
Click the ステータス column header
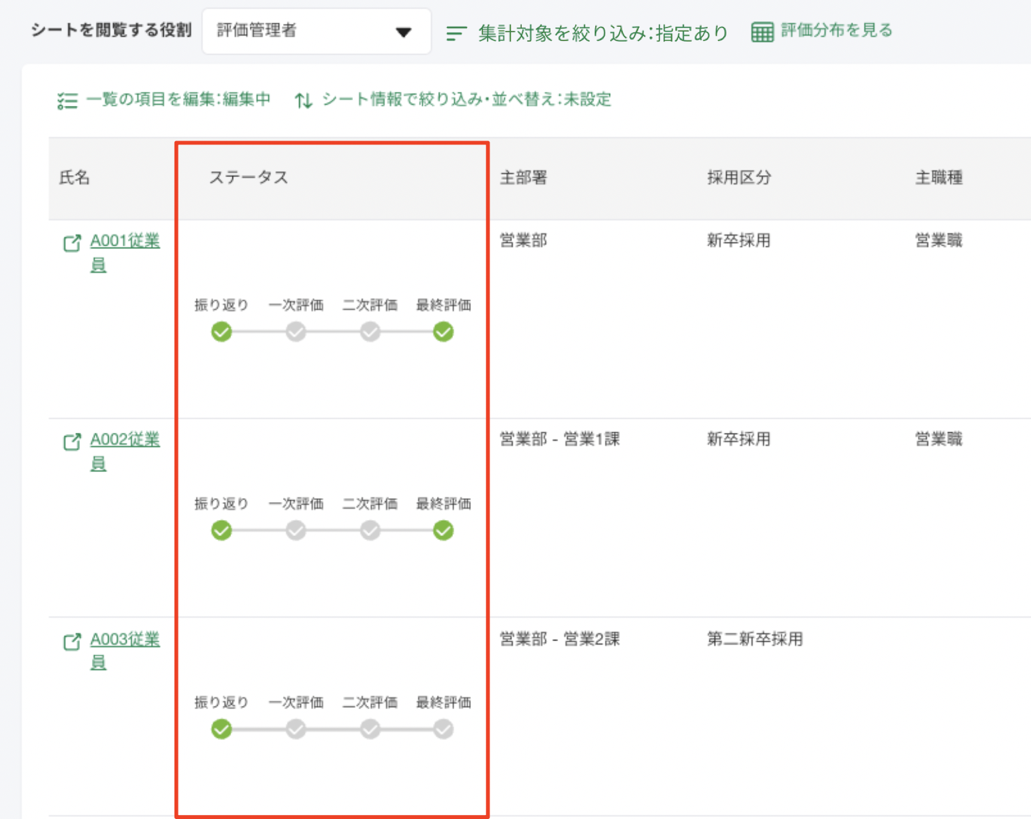[248, 178]
